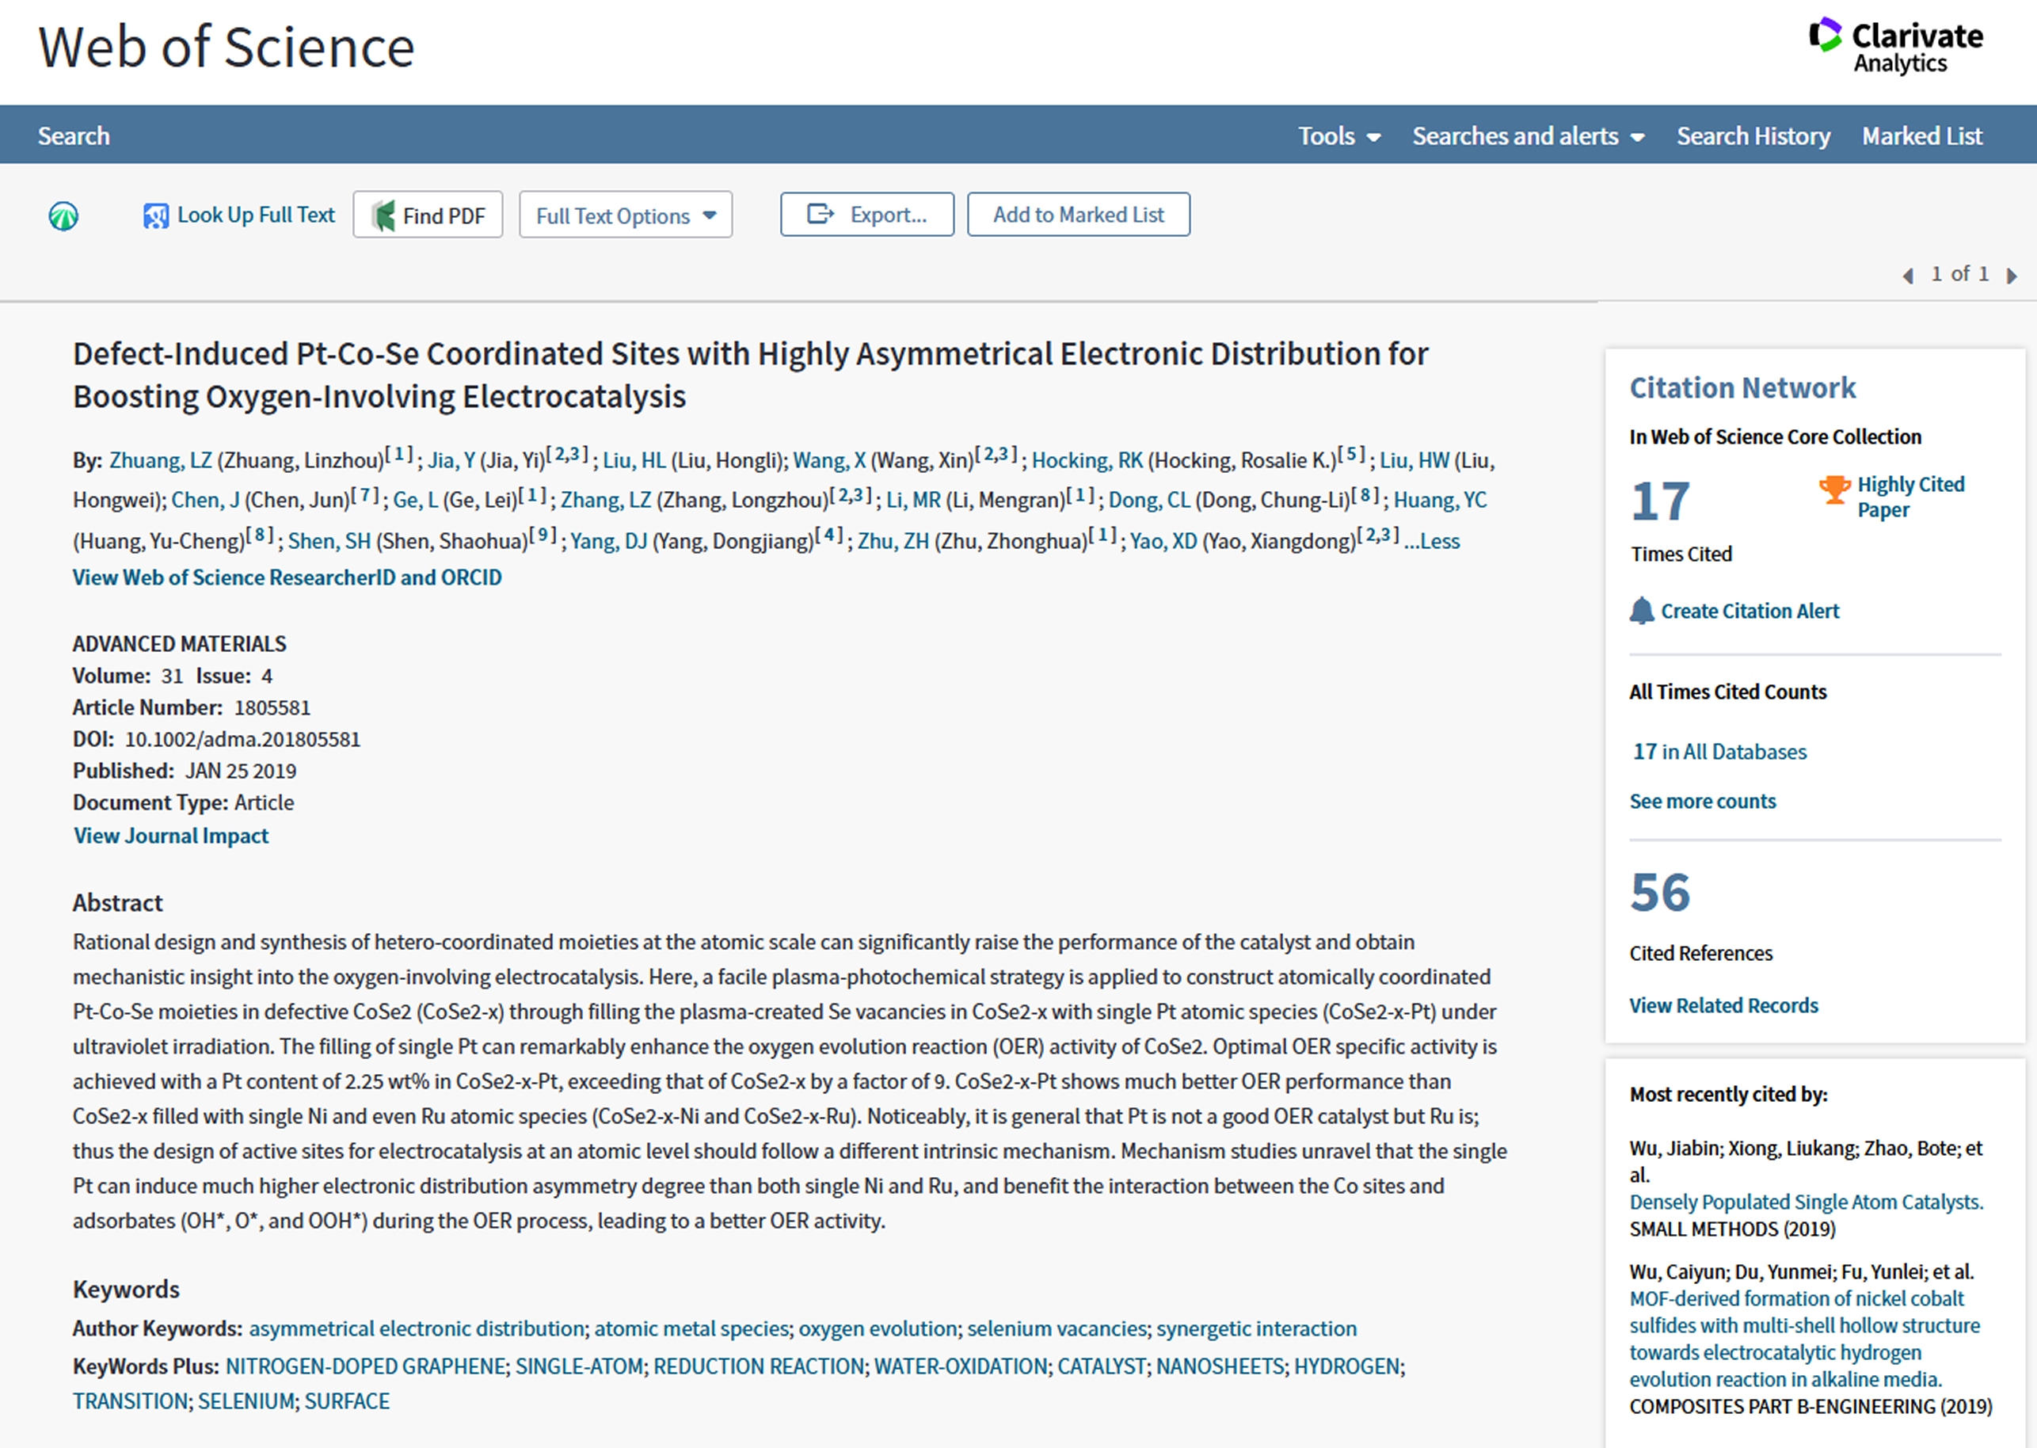Click the Article Number 1805581

click(272, 708)
